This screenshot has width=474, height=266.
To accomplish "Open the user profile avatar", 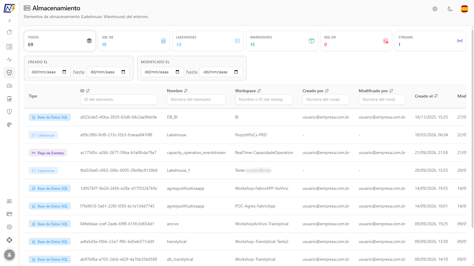I will tap(9, 255).
